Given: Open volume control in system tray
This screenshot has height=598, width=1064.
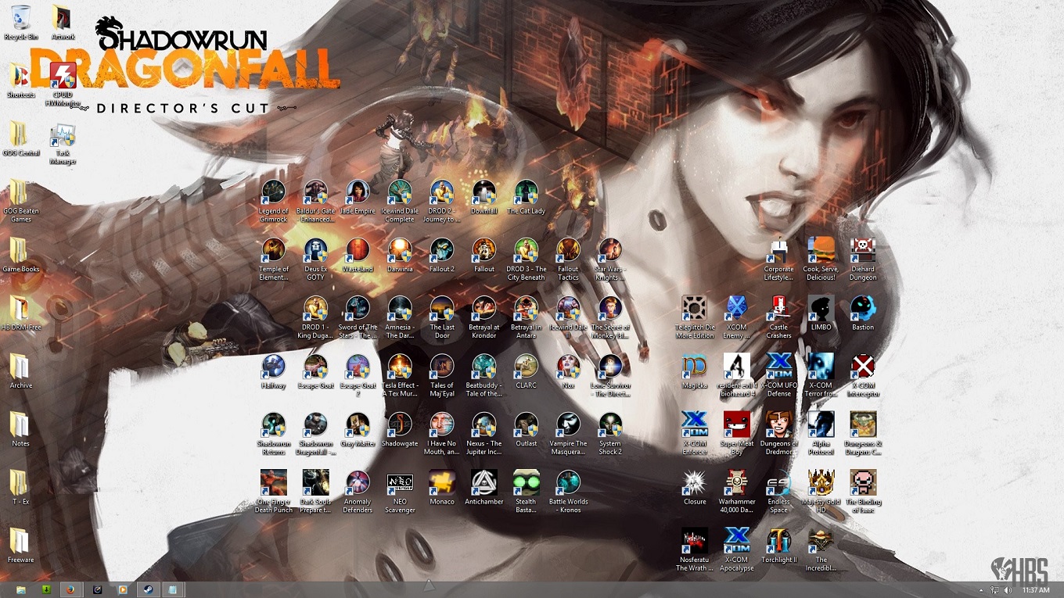Looking at the screenshot, I should [x=1008, y=590].
